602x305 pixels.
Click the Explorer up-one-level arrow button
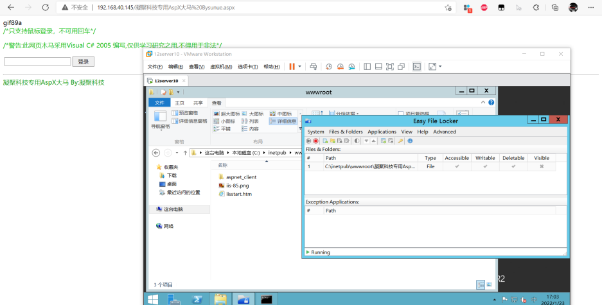[x=185, y=153]
